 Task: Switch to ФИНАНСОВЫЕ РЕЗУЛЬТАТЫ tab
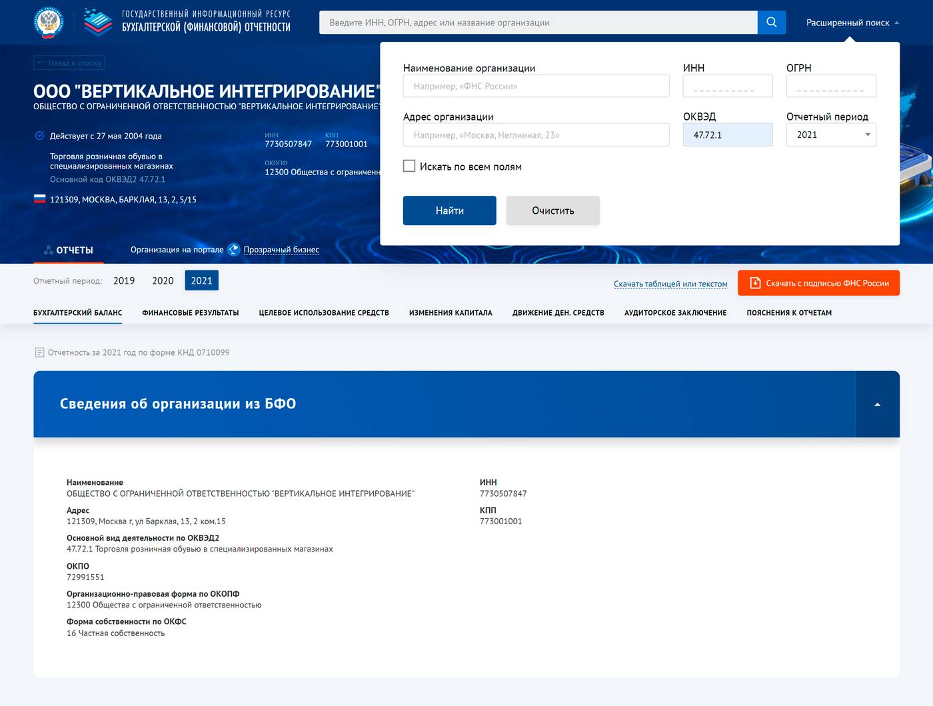point(190,312)
